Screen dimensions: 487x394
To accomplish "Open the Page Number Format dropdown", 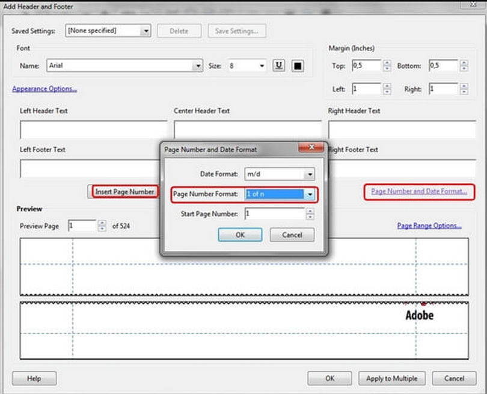I will [311, 194].
